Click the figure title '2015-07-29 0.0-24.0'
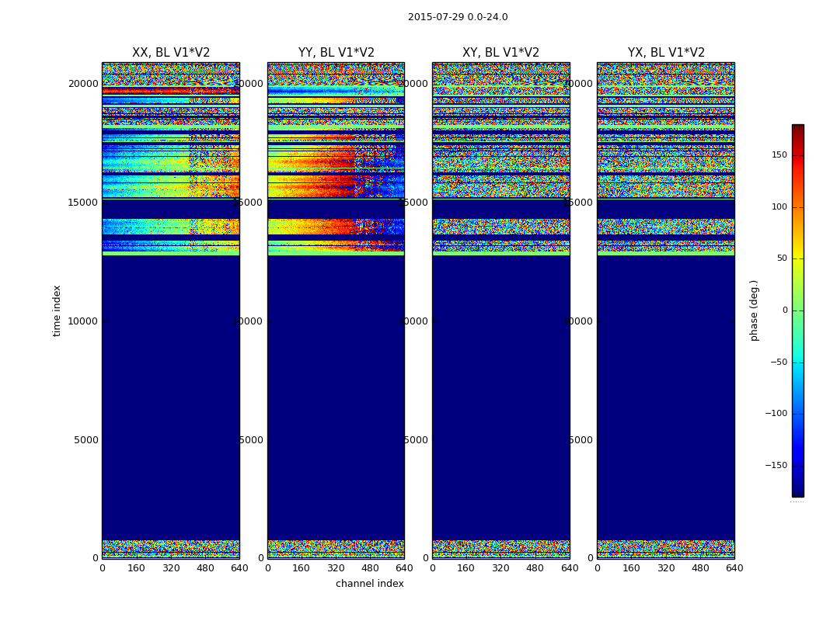 [x=458, y=17]
